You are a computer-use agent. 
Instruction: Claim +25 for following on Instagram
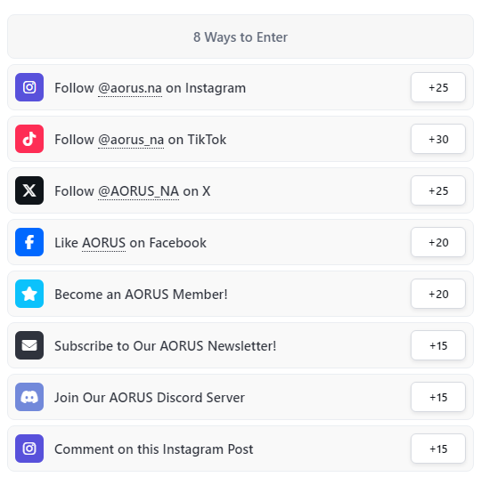click(x=438, y=87)
